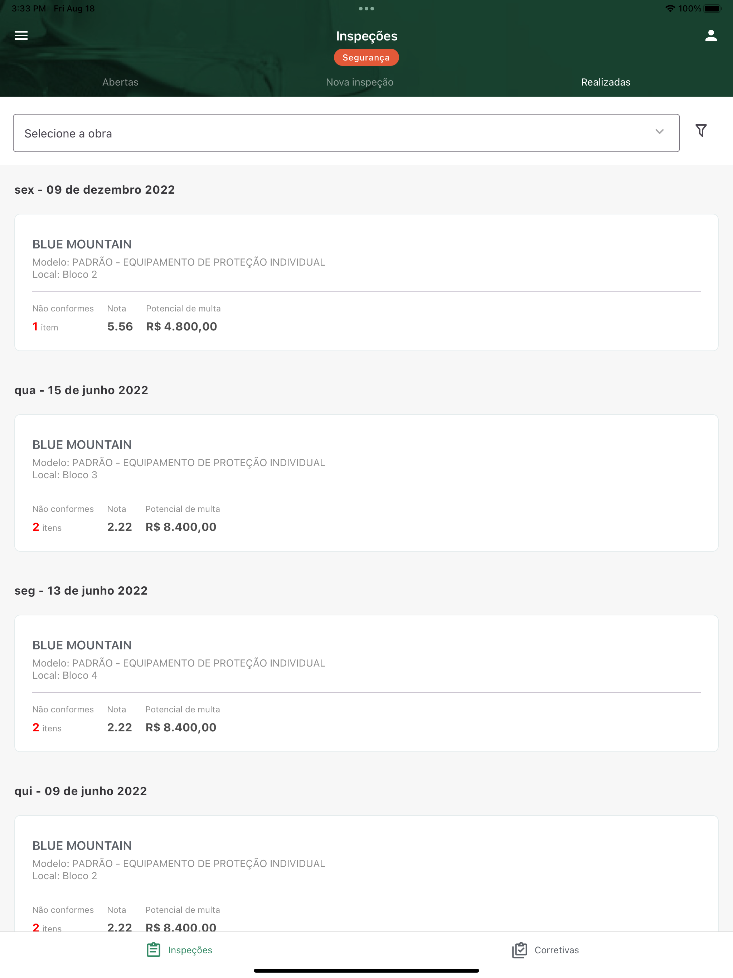This screenshot has width=733, height=978.
Task: Open the filter funnel icon
Action: coord(701,130)
